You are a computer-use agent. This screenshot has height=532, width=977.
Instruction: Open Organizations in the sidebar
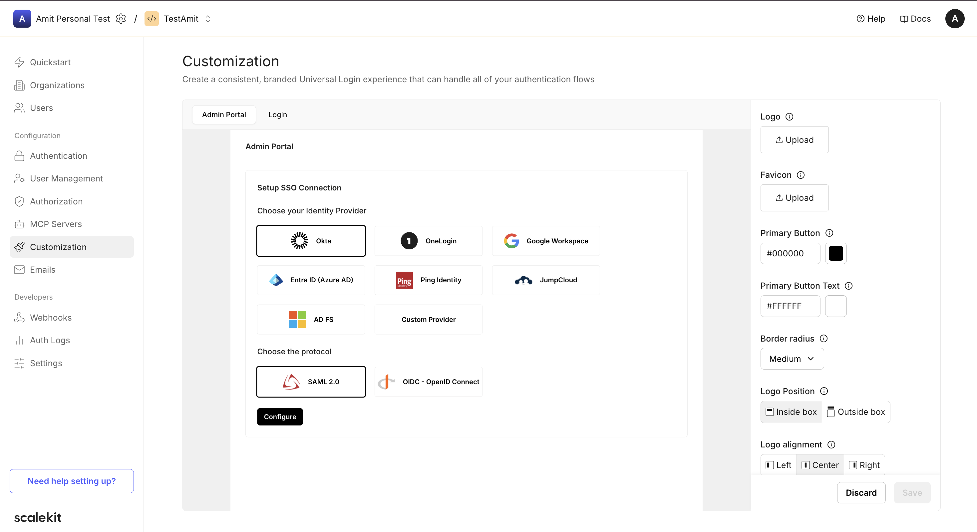point(71,85)
